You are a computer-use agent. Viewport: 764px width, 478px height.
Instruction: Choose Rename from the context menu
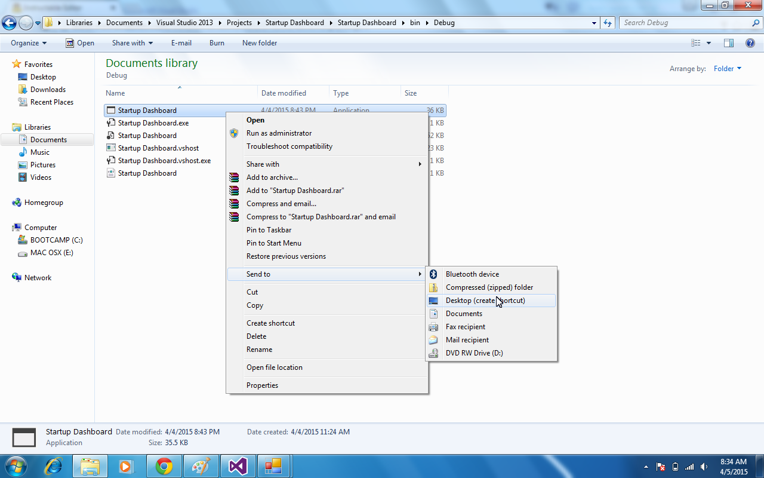327,350
